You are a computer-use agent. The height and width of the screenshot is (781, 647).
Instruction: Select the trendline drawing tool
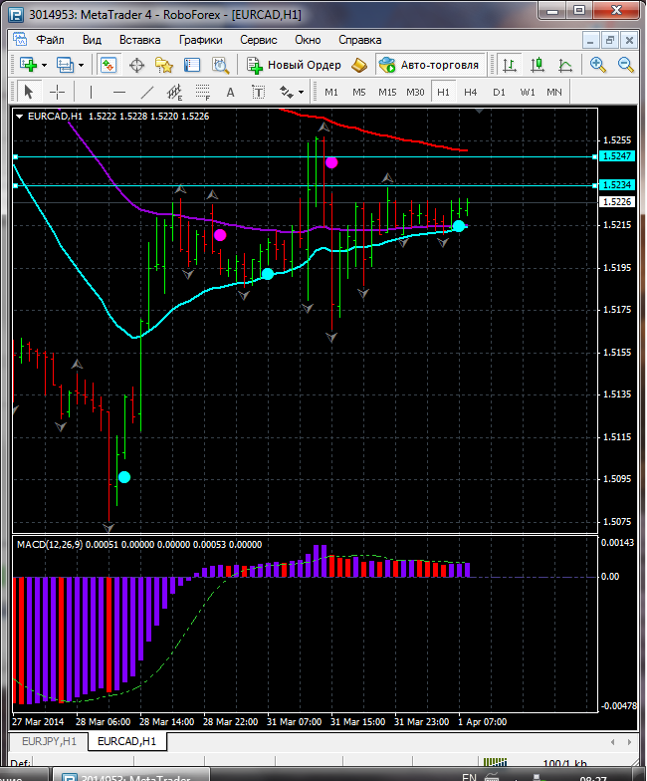(x=147, y=92)
